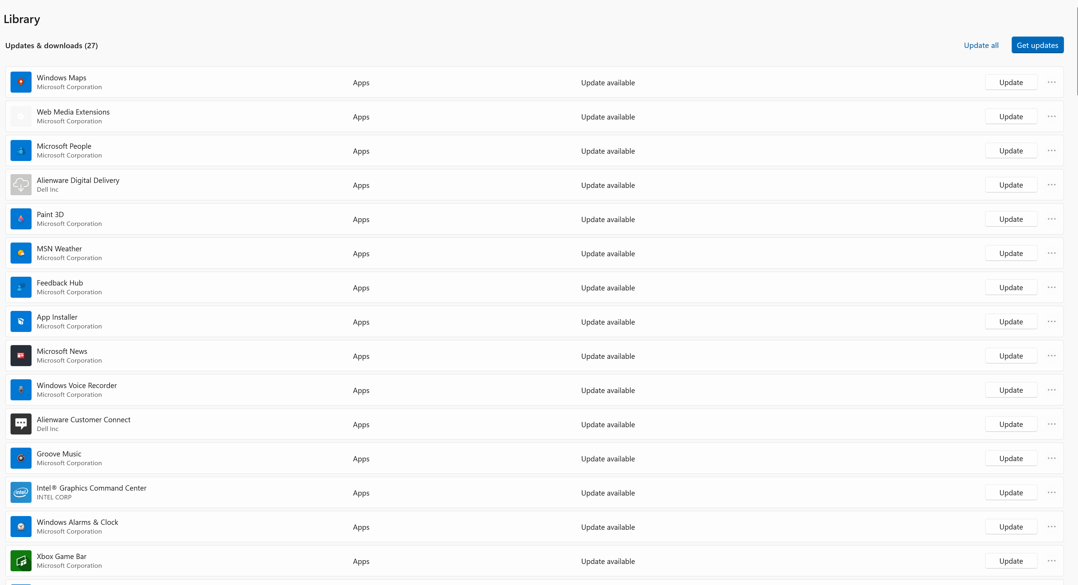Click the MSN Weather app icon
The height and width of the screenshot is (585, 1078).
[x=21, y=253]
